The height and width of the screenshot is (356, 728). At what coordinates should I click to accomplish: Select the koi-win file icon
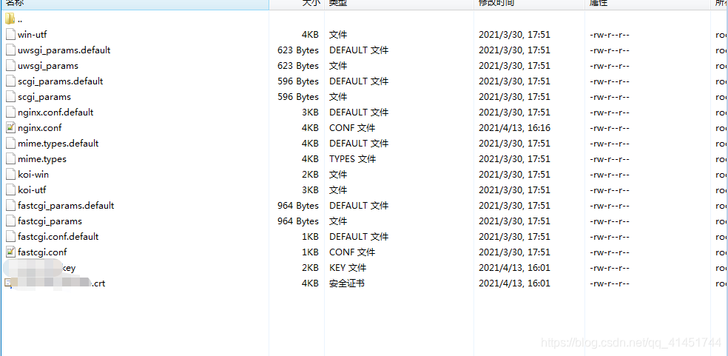point(10,175)
